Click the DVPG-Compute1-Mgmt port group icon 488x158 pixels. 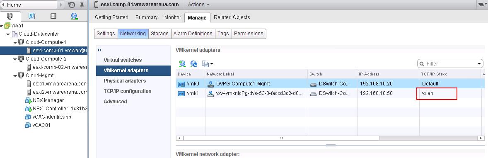pyautogui.click(x=211, y=84)
